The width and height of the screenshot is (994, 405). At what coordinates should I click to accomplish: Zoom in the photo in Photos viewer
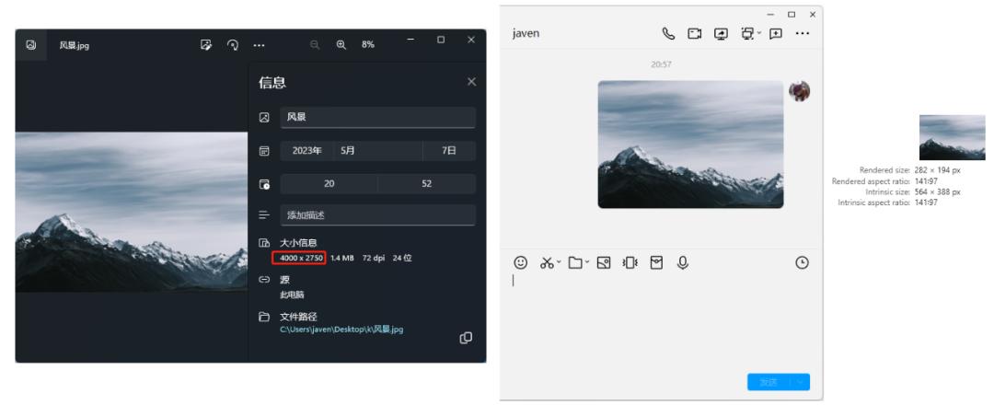tap(341, 45)
